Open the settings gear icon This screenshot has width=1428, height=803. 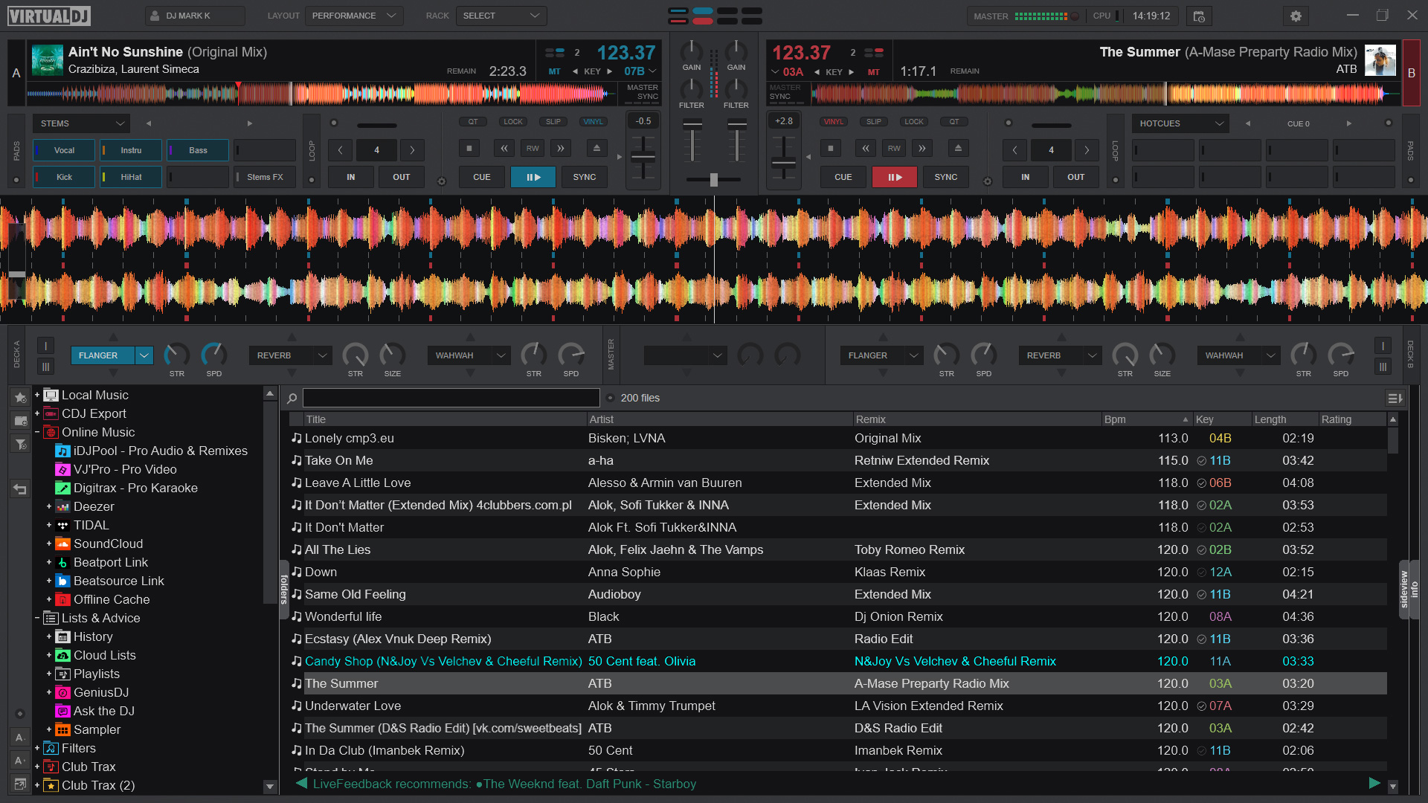[1296, 16]
